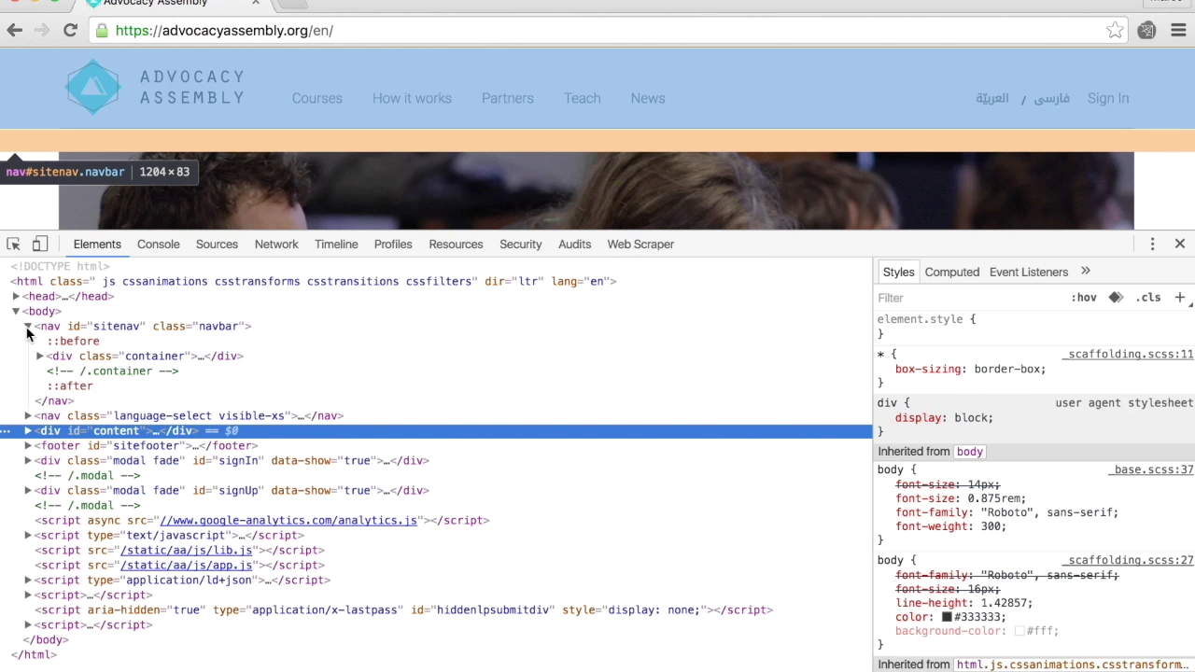Image resolution: width=1195 pixels, height=672 pixels.
Task: Close the Advocacy Assembly browser tab
Action: [x=256, y=3]
